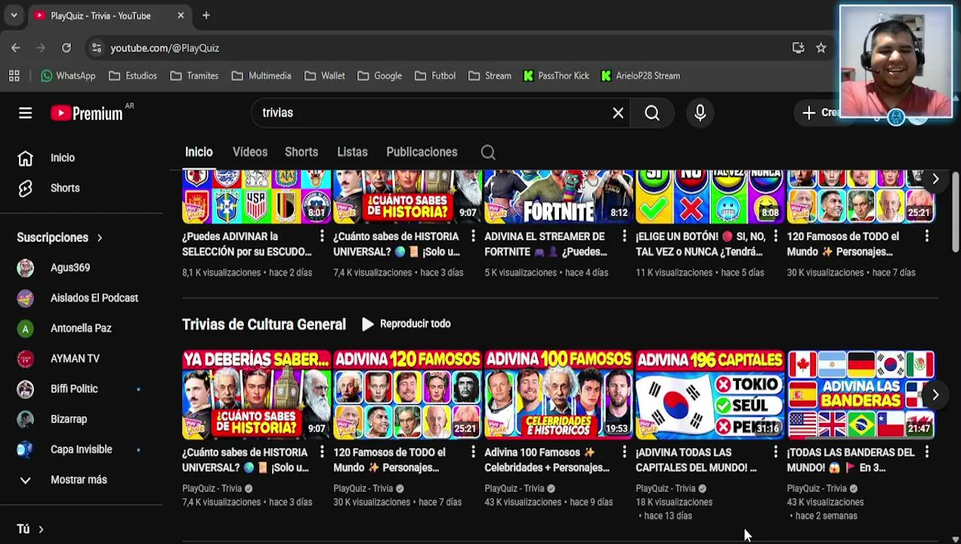This screenshot has height=544, width=961.
Task: Open Agus369 subscription channel
Action: pos(70,267)
